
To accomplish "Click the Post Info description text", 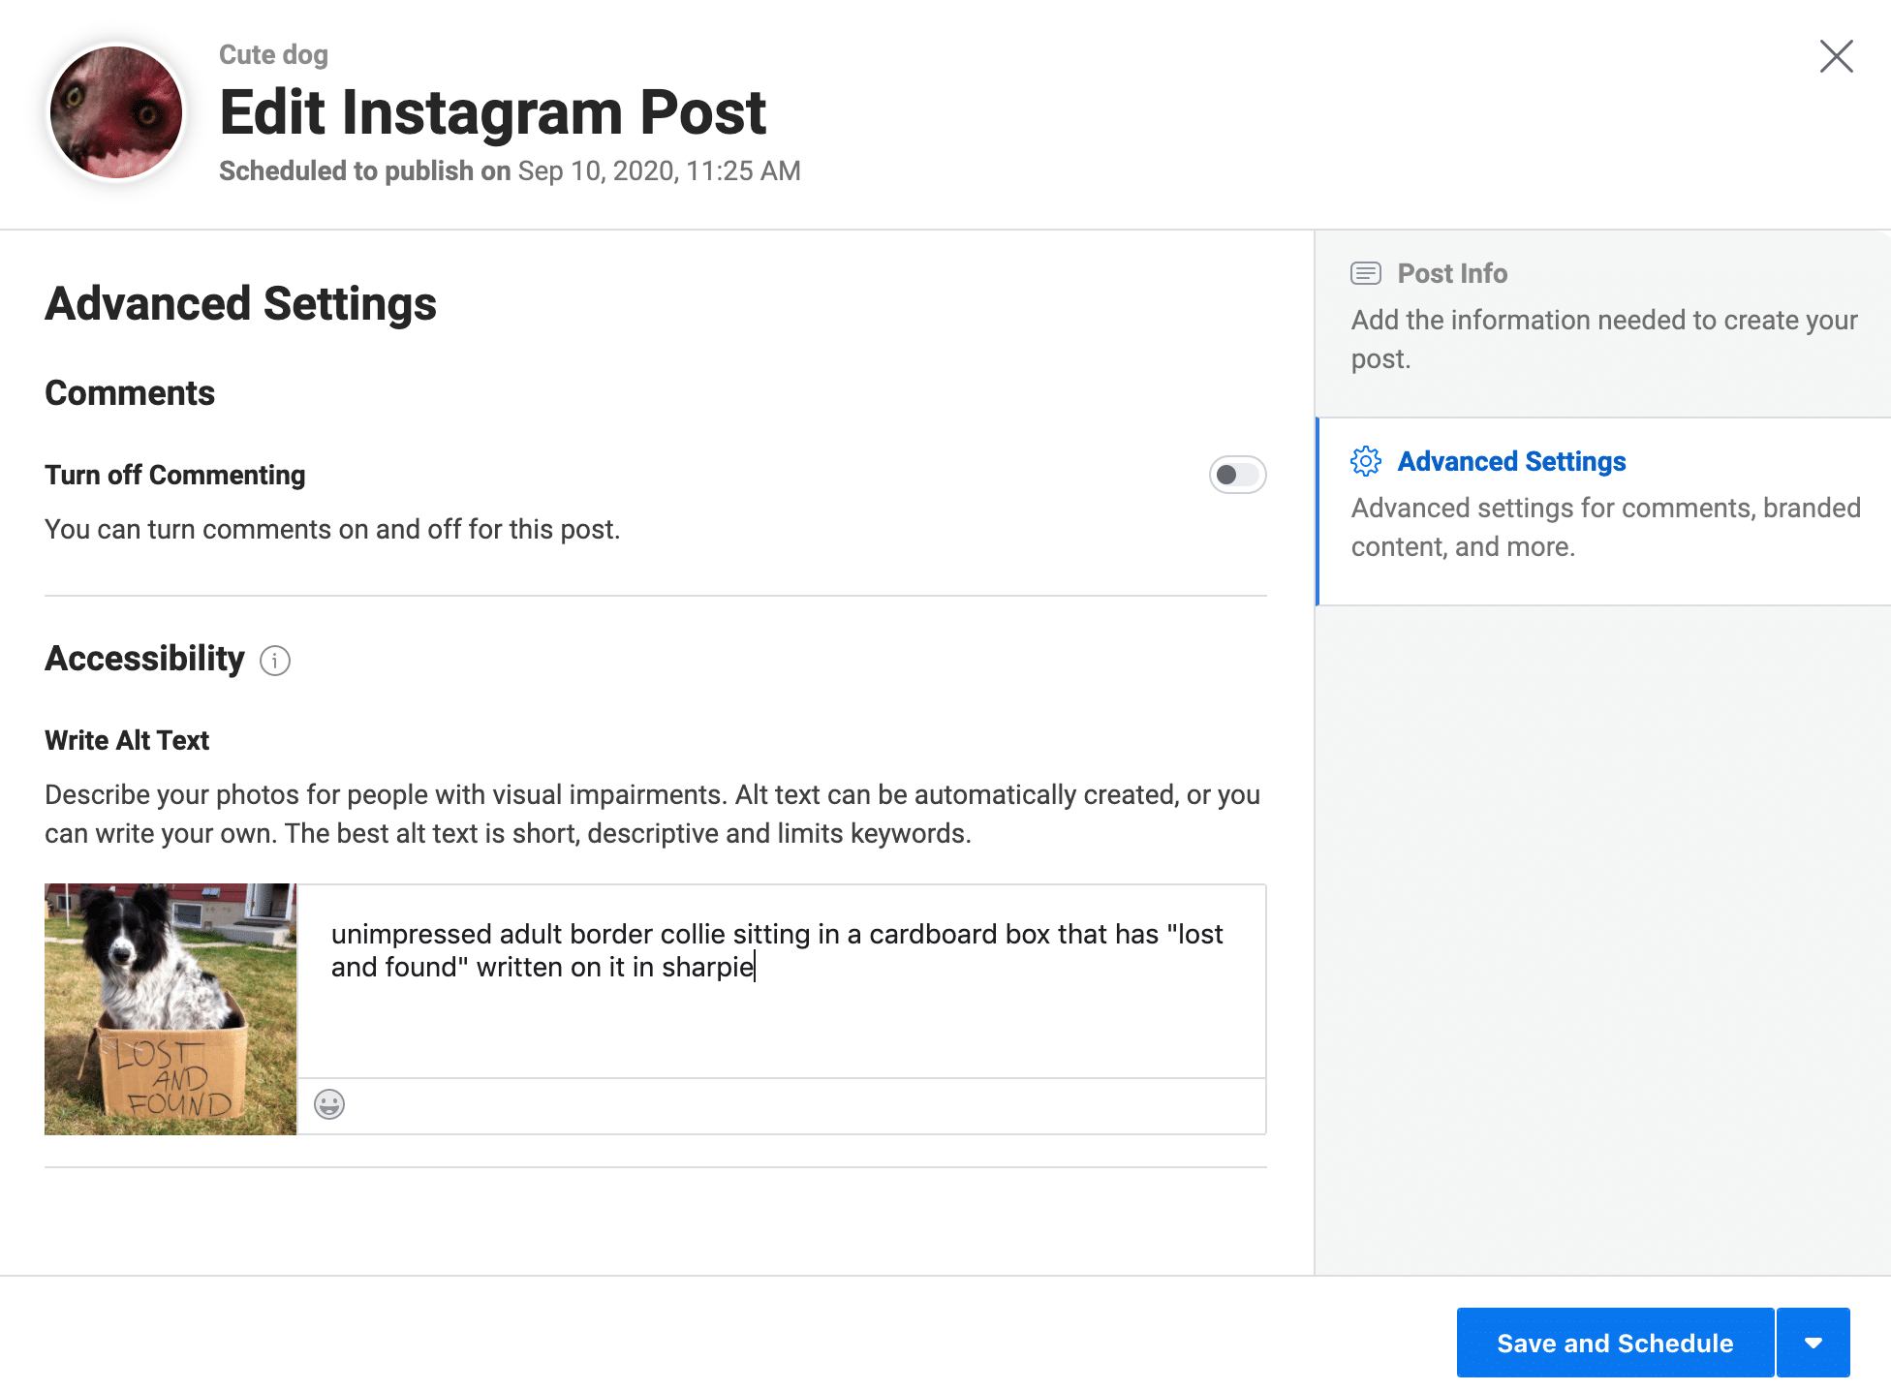I will (x=1604, y=339).
